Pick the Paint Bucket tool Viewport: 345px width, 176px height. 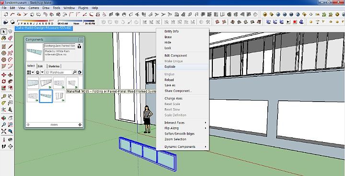tap(4, 38)
